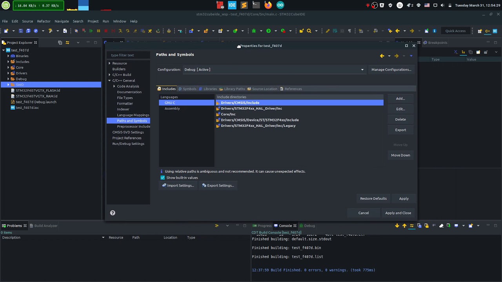Click the Resume debug toolbar icon
The height and width of the screenshot is (282, 502).
point(91,31)
